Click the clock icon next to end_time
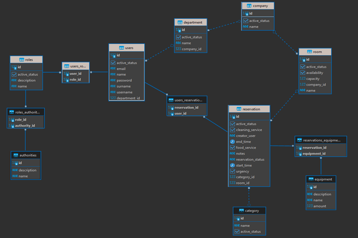Image resolution: width=358 pixels, height=238 pixels. [x=232, y=142]
